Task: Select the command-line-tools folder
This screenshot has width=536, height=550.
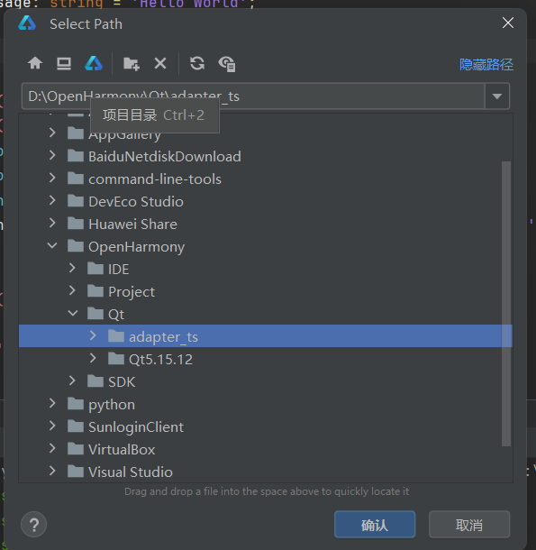Action: click(155, 179)
